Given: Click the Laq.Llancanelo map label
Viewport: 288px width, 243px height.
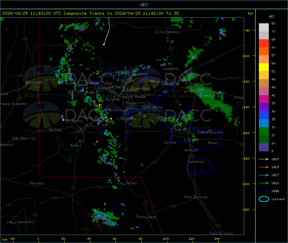Looking at the screenshot, I should tap(20, 222).
